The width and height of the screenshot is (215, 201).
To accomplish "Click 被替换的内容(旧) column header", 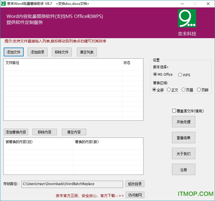I will [x=38, y=141].
